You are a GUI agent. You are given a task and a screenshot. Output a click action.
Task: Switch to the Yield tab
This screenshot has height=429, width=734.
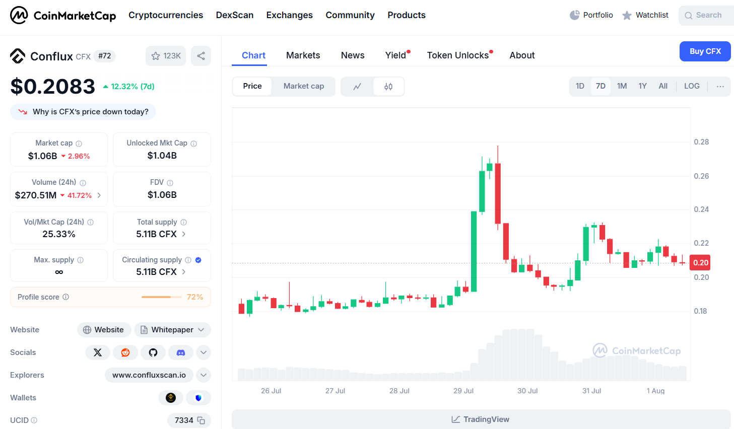click(396, 55)
